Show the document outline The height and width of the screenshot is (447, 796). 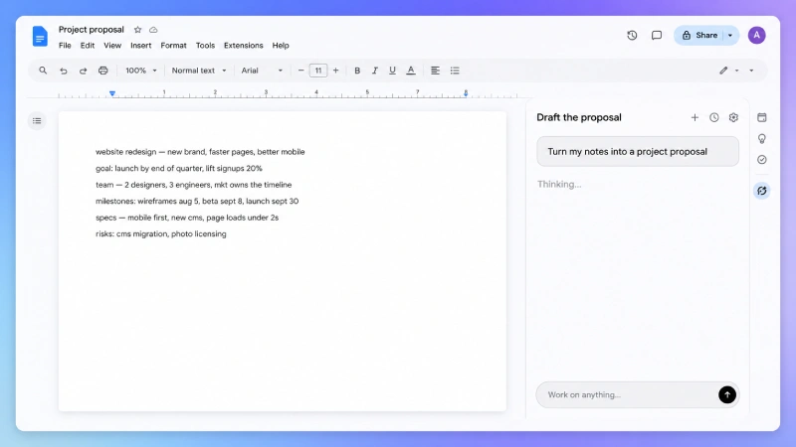point(37,120)
